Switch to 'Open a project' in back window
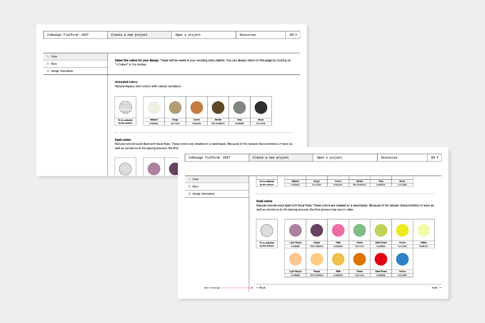This screenshot has width=485, height=323. point(188,35)
